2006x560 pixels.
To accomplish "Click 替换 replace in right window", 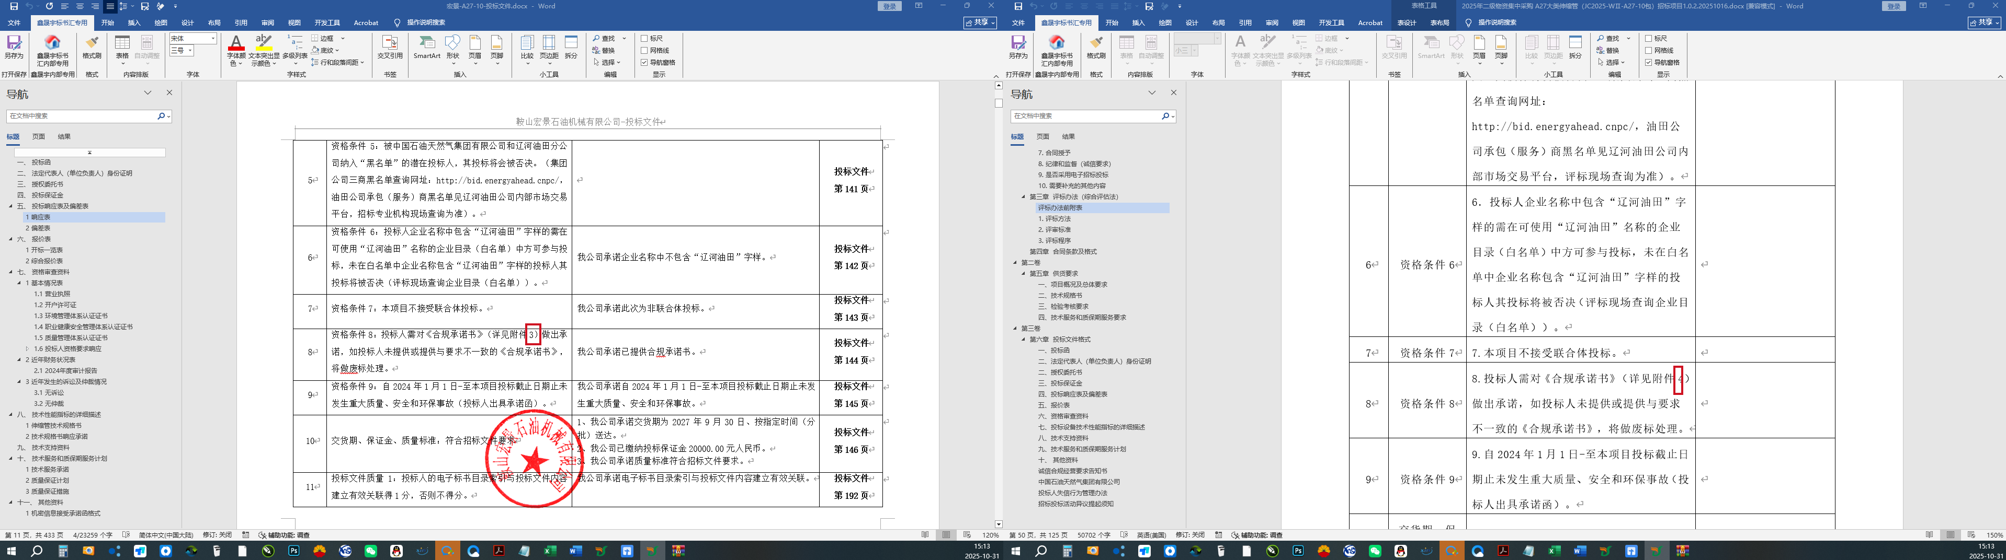I will click(1609, 51).
